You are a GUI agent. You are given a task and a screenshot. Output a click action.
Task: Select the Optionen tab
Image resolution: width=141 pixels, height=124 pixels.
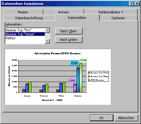[118, 18]
